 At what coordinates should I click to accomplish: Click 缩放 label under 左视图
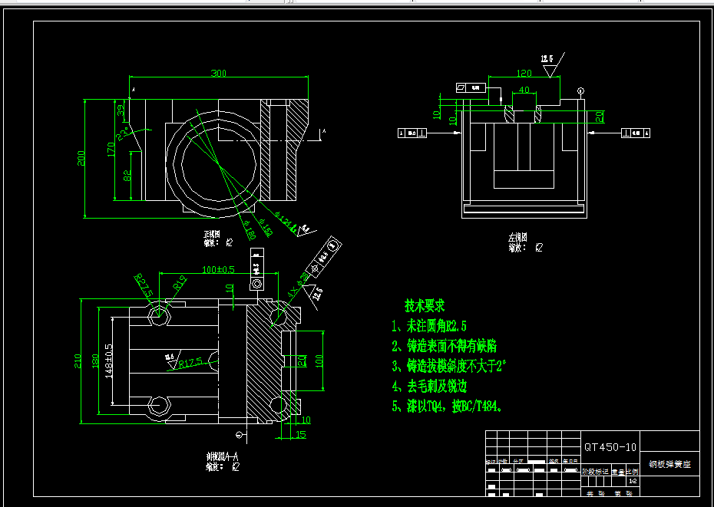tap(519, 248)
